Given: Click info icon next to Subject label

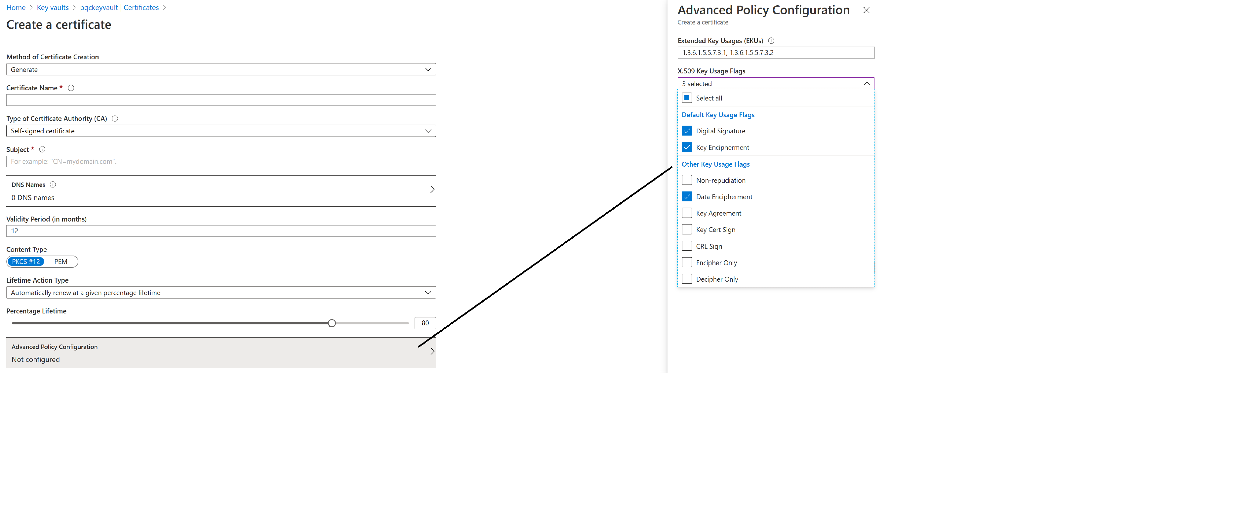Looking at the screenshot, I should pyautogui.click(x=42, y=149).
